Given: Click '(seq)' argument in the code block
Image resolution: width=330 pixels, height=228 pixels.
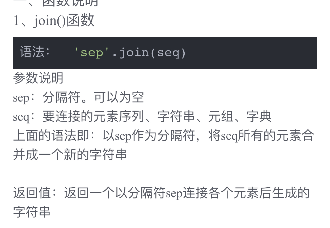Looking at the screenshot, I should point(168,53).
